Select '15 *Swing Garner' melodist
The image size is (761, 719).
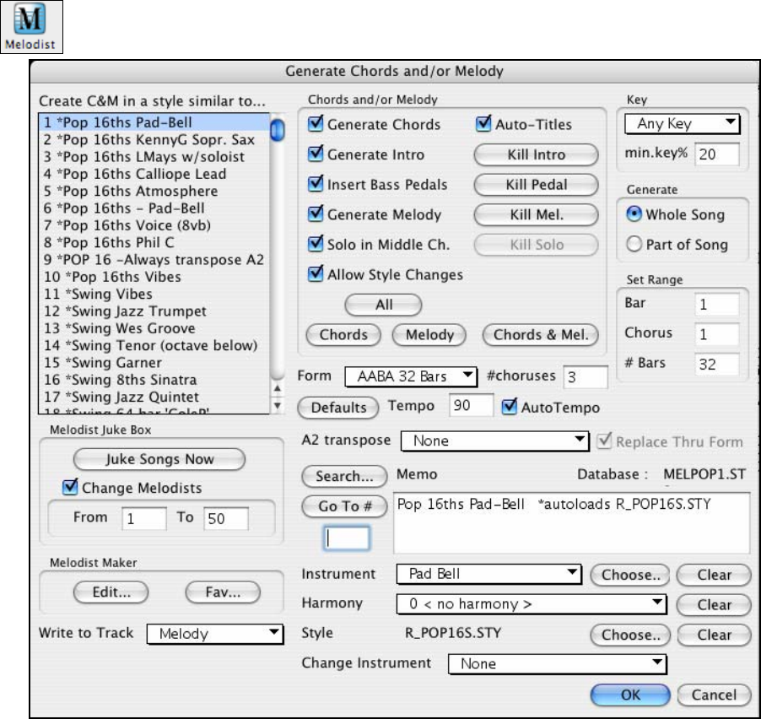[154, 363]
